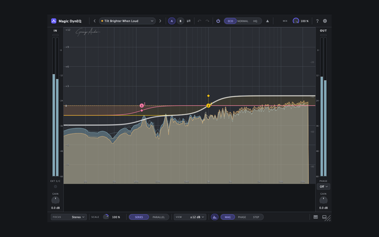Go to the previous preset arrow
This screenshot has height=237, width=379.
click(95, 21)
